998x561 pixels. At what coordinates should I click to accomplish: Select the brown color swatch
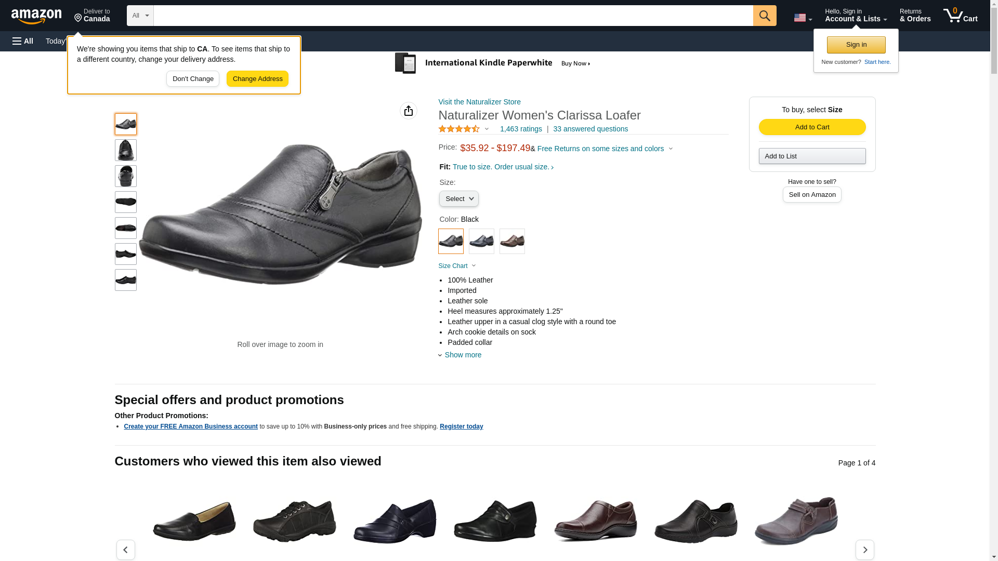click(x=512, y=242)
